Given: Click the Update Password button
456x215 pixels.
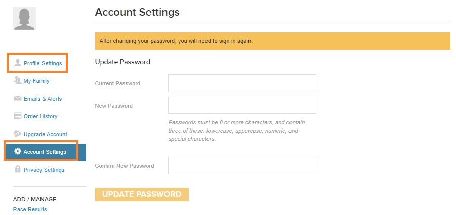Looking at the screenshot, I should click(142, 194).
